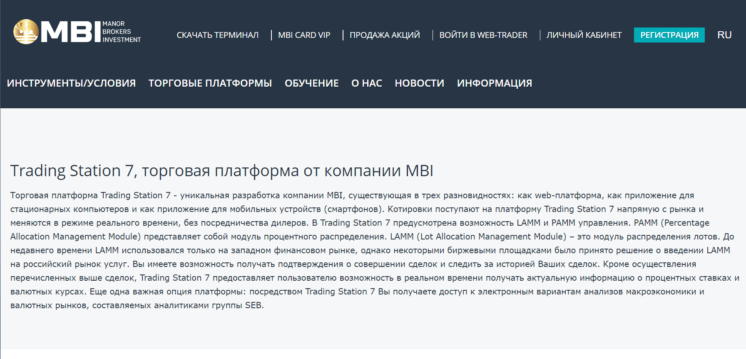
Task: Expand the ИНСТРУМЕНТЫ/УСЛОВИЯ menu
Action: pyautogui.click(x=71, y=83)
